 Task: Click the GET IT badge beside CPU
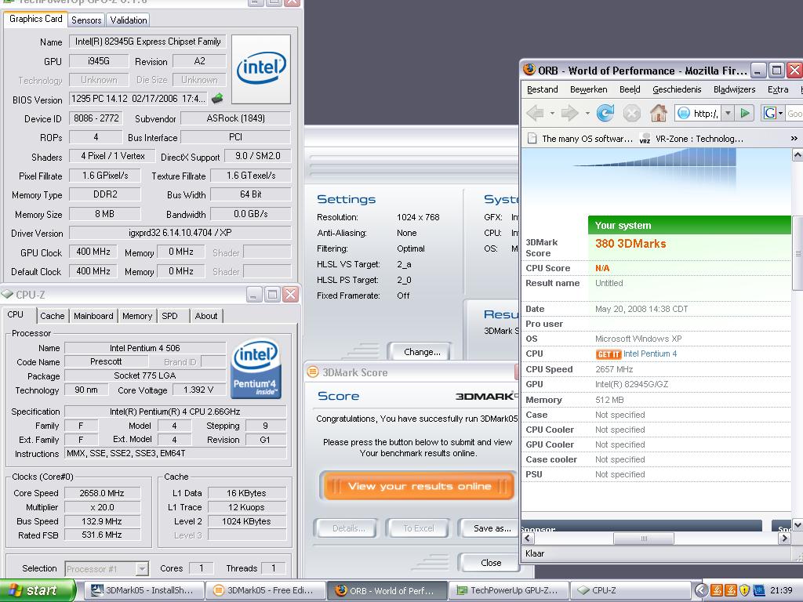coord(608,354)
